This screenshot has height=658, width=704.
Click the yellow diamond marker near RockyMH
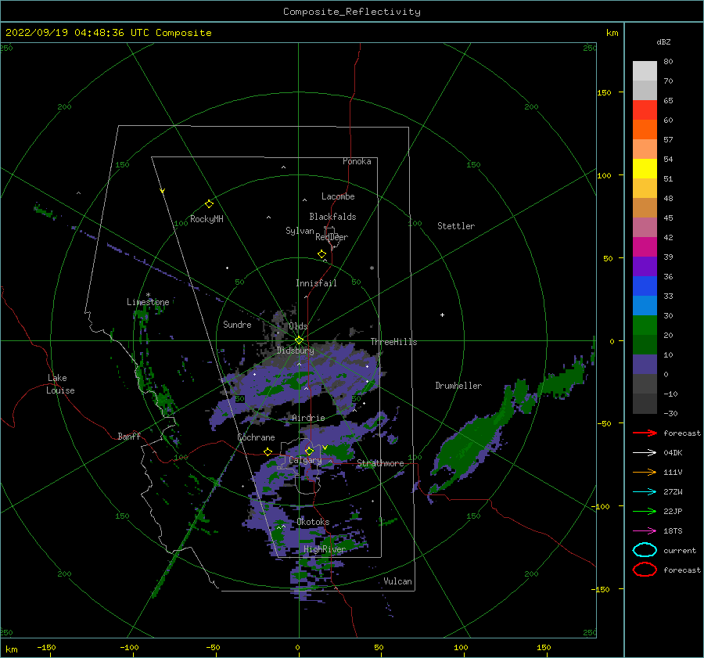[x=209, y=204]
